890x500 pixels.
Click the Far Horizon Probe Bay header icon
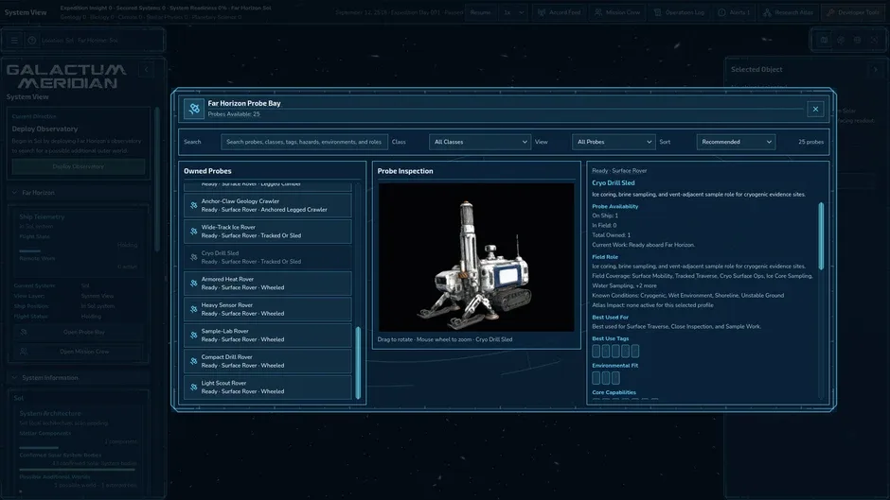pyautogui.click(x=194, y=109)
